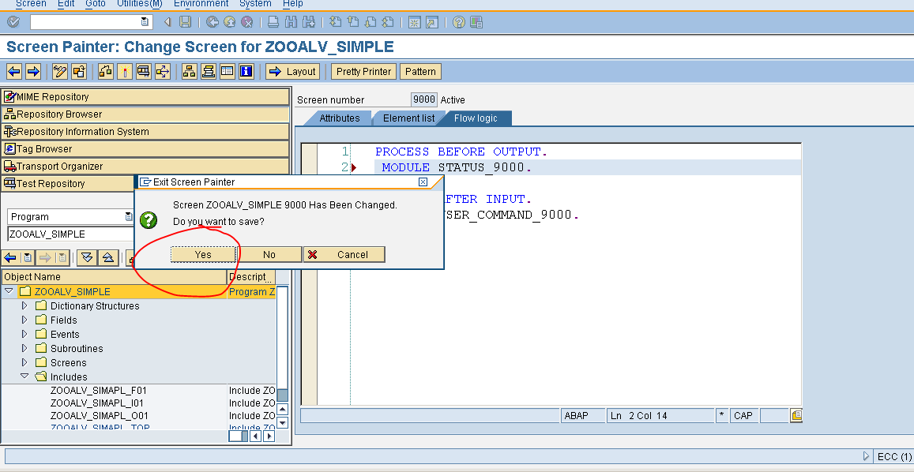Click the Pattern toolbar icon

pos(419,71)
